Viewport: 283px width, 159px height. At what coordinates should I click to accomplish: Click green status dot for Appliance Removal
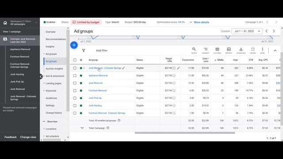(x=81, y=76)
